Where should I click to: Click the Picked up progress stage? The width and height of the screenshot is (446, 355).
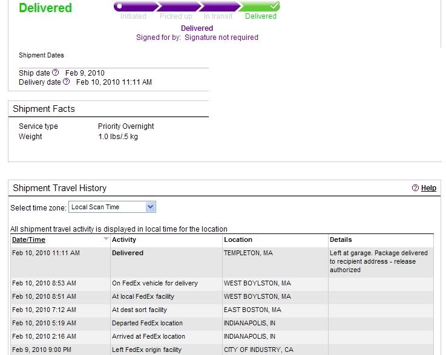175,16
